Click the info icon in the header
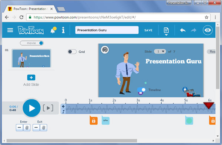Image resolution: width=222 pixels, height=145 pixels. coord(63,30)
